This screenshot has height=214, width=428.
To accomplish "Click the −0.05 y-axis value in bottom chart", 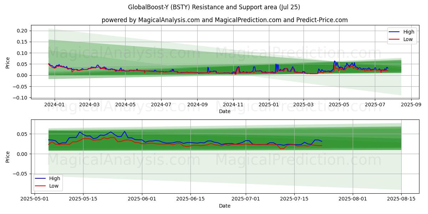I will 21,174.
